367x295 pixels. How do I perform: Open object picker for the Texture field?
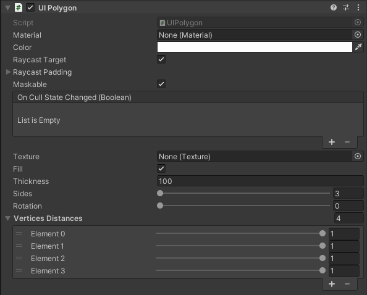[x=358, y=156]
